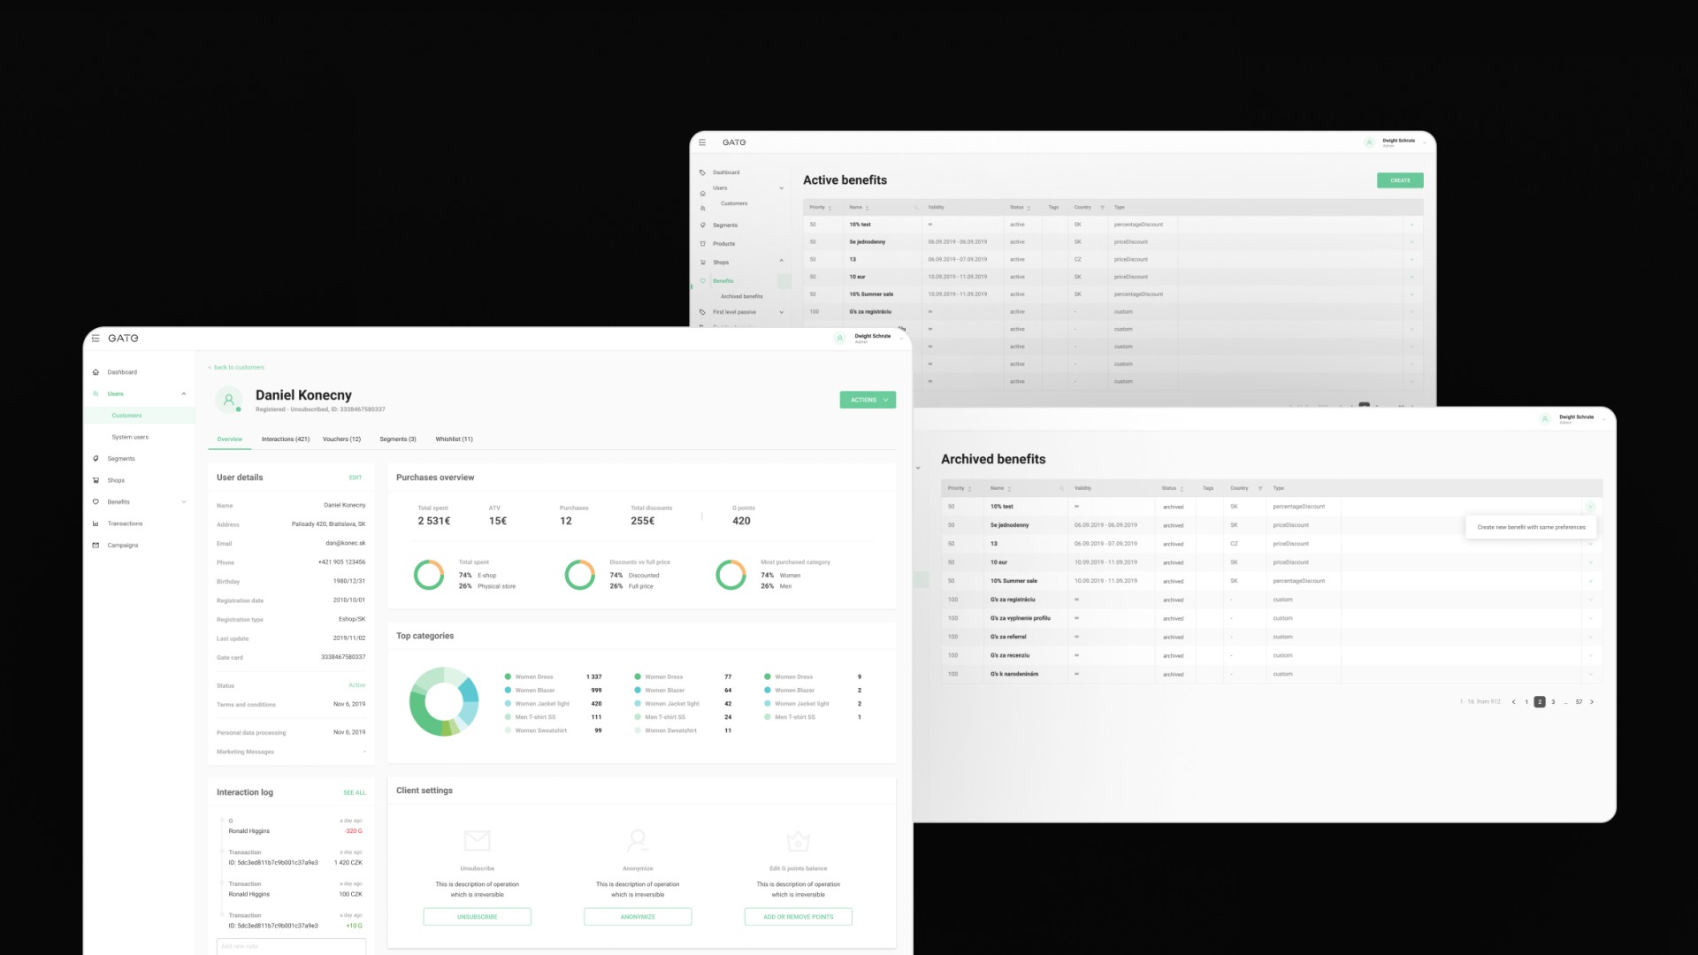This screenshot has height=955, width=1698.
Task: Click the UNSUBSCRIBE button
Action: pyautogui.click(x=478, y=916)
